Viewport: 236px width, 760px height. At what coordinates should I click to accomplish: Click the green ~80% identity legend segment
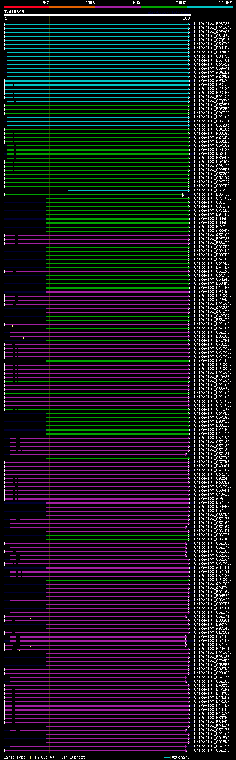164,7
